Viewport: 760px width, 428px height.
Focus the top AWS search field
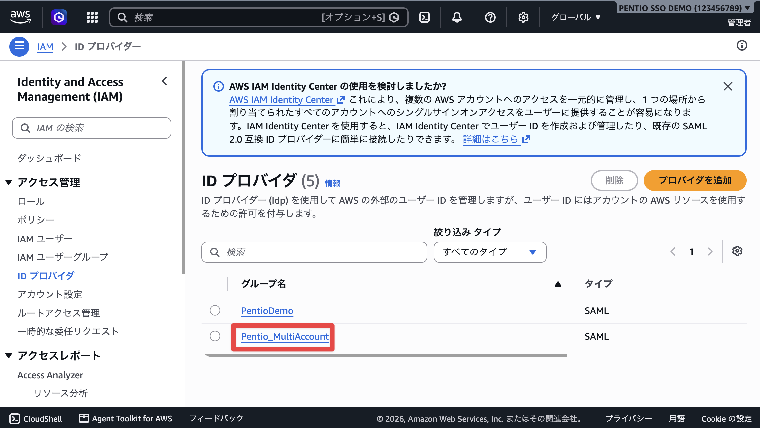258,17
